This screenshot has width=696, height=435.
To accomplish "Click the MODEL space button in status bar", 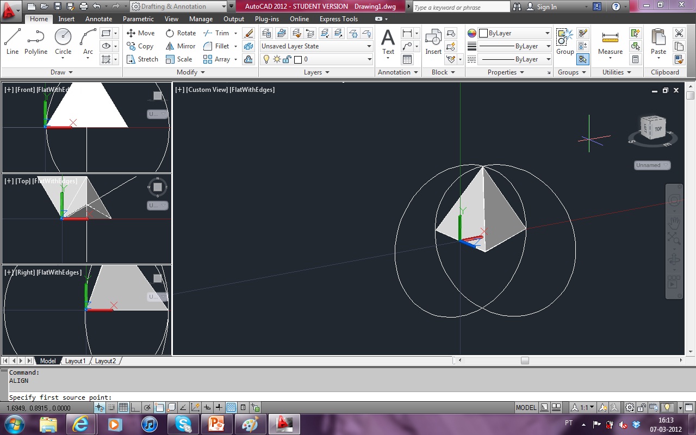I will click(x=526, y=407).
